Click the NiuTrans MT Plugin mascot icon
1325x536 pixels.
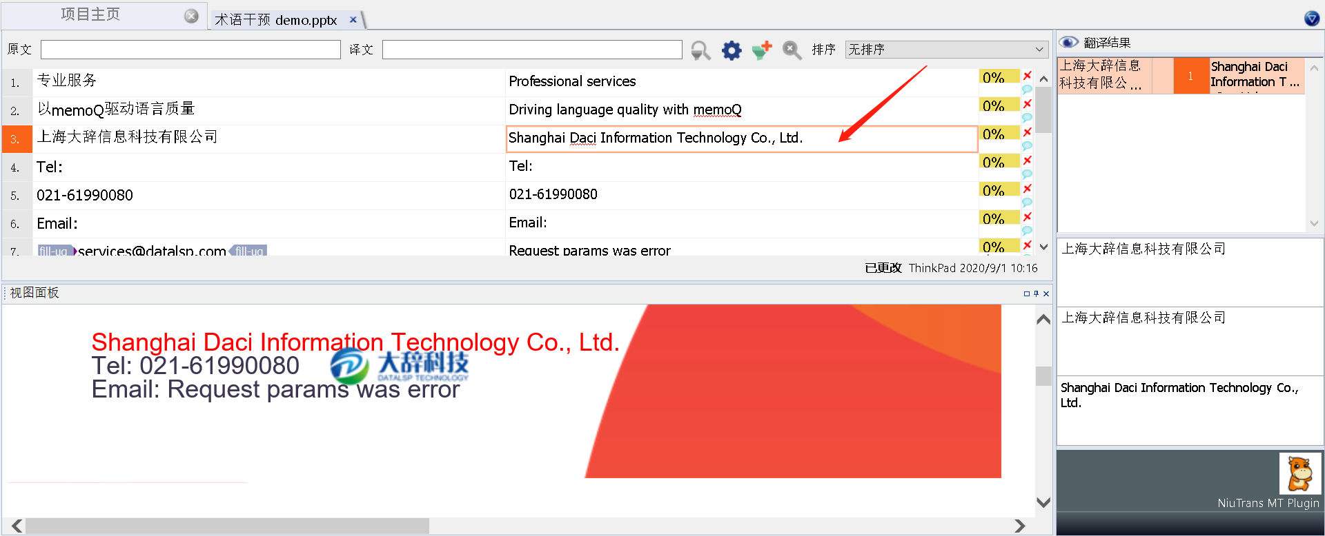[1300, 473]
